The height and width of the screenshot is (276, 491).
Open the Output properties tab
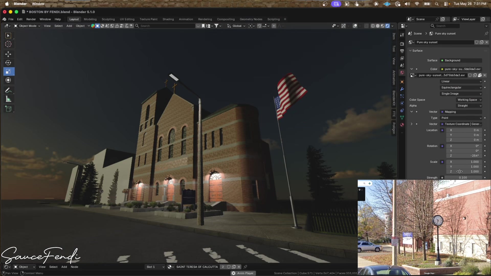[402, 51]
